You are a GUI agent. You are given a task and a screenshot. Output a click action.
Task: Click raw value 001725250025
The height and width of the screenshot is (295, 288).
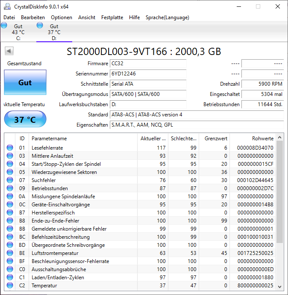click(255, 253)
